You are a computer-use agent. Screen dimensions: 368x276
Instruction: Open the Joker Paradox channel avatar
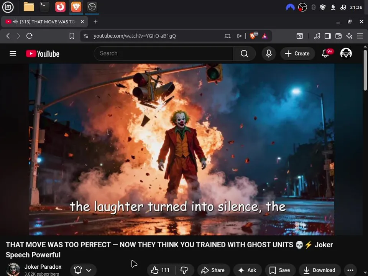[x=13, y=269]
